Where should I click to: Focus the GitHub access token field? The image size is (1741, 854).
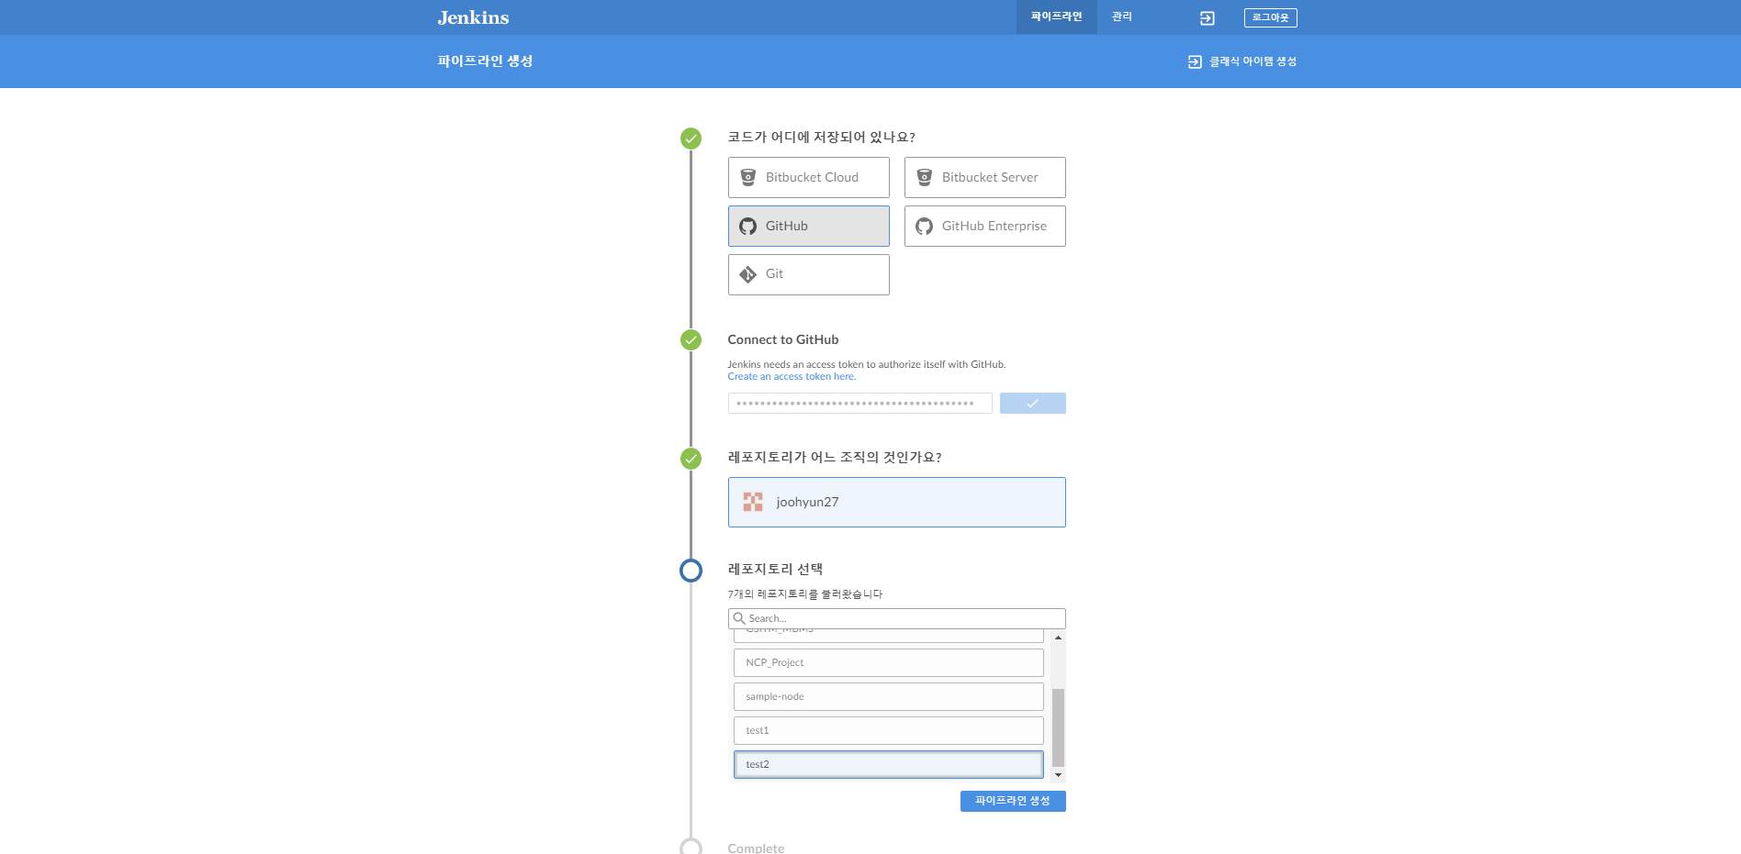click(x=859, y=403)
